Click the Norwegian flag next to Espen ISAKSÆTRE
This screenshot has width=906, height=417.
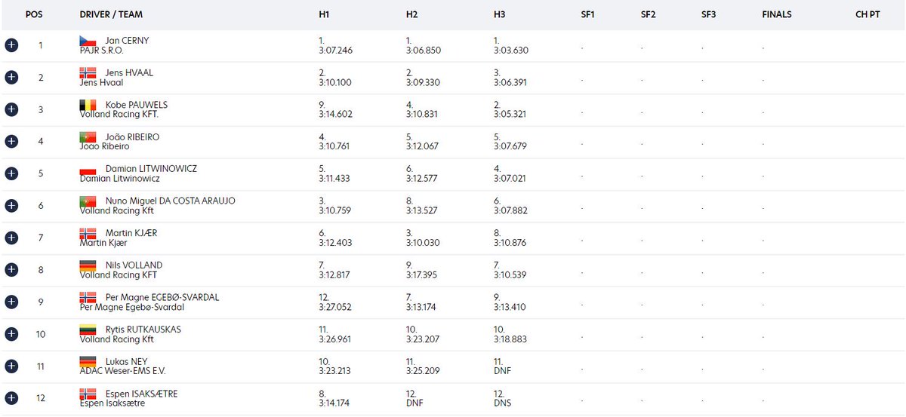pyautogui.click(x=88, y=394)
